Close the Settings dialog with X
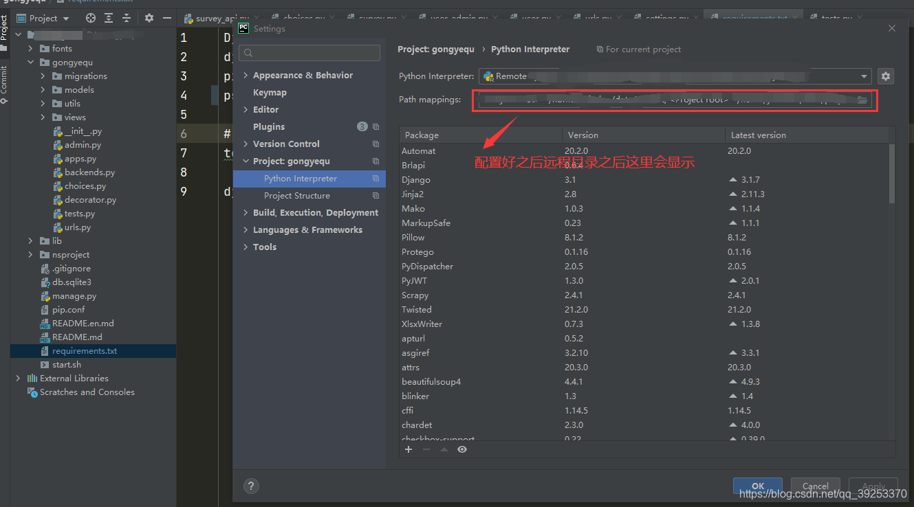The height and width of the screenshot is (507, 914). [x=892, y=28]
